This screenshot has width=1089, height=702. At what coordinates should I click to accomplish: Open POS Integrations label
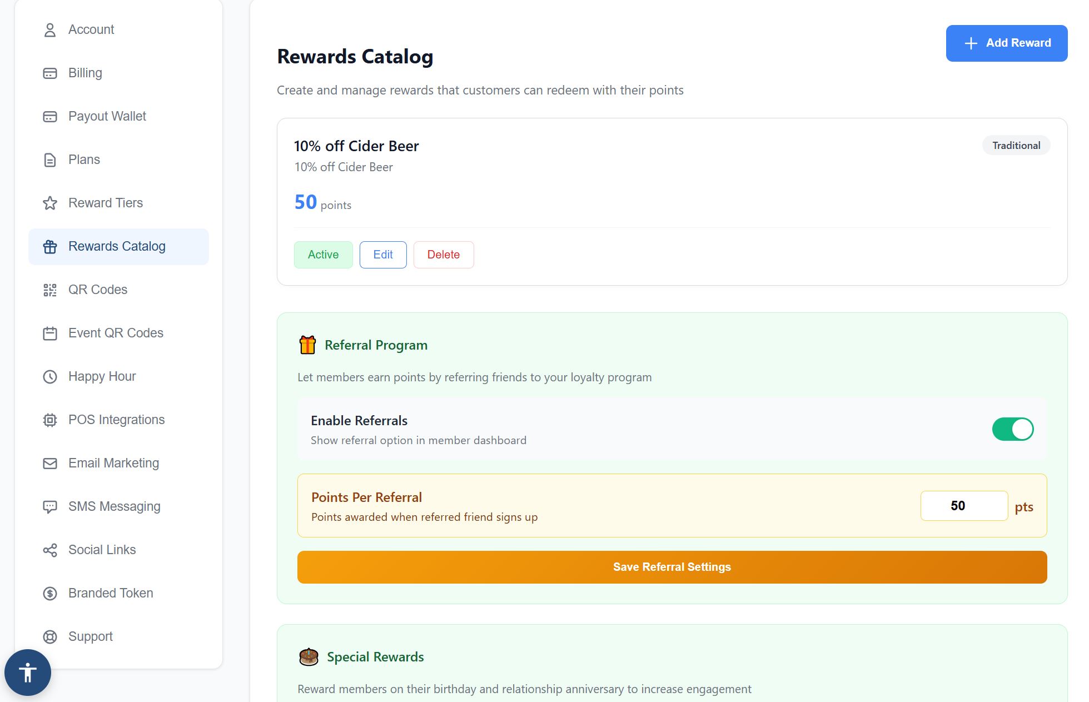point(117,420)
